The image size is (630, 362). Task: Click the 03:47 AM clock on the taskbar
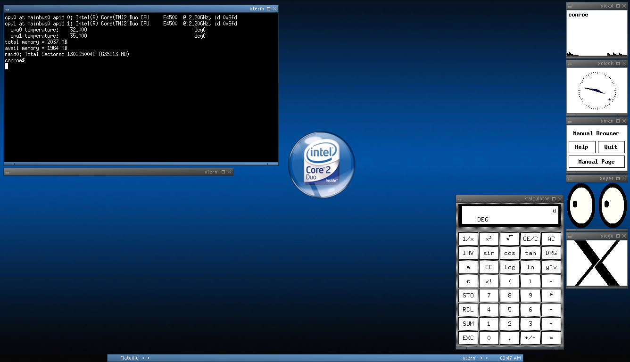(510, 358)
